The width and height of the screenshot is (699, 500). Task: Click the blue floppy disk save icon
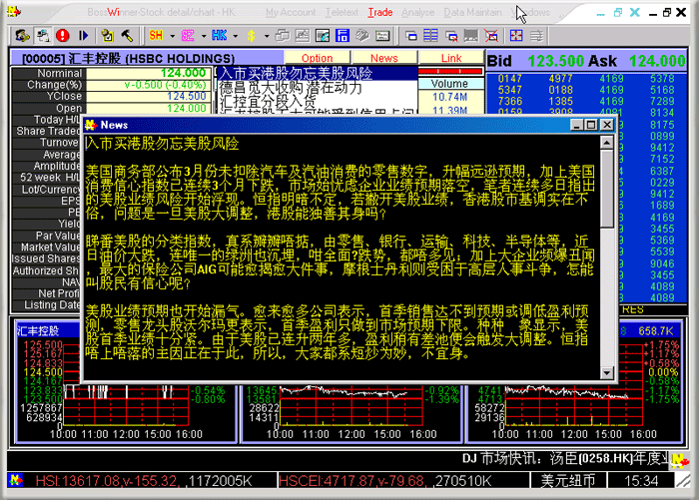coord(343,35)
